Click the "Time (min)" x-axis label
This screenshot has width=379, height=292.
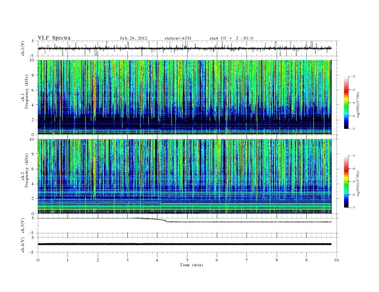(x=191, y=265)
